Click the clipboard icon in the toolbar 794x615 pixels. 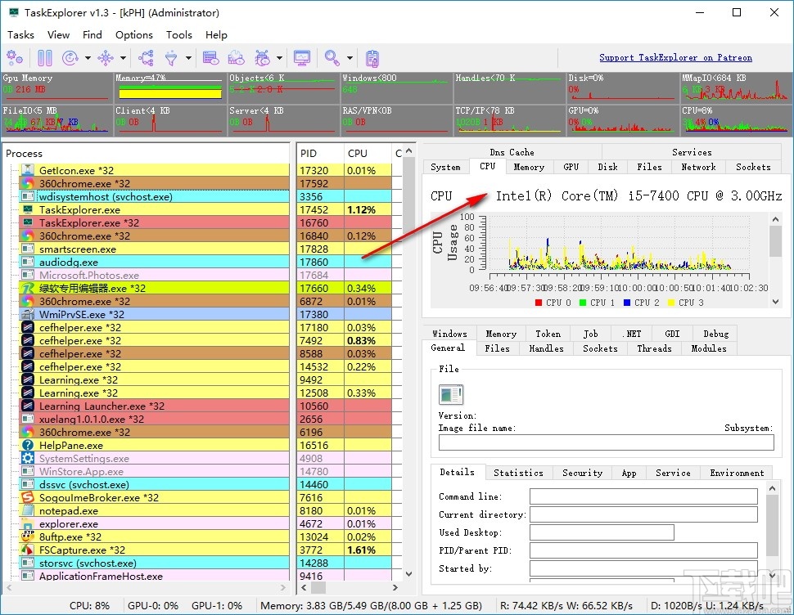point(372,58)
